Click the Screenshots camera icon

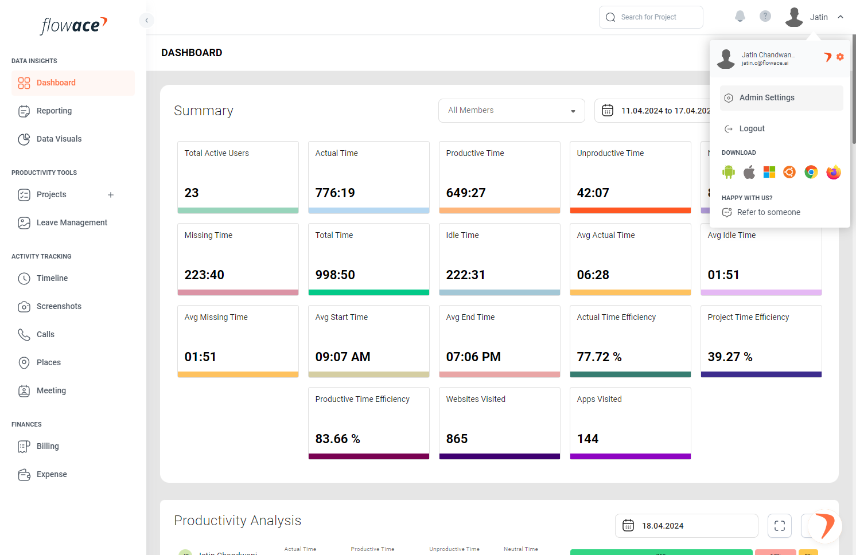pyautogui.click(x=24, y=307)
